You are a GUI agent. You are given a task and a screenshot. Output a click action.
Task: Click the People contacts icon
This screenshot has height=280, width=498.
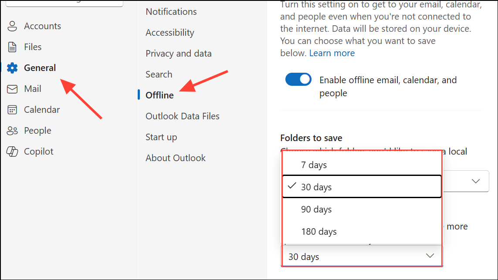(12, 131)
